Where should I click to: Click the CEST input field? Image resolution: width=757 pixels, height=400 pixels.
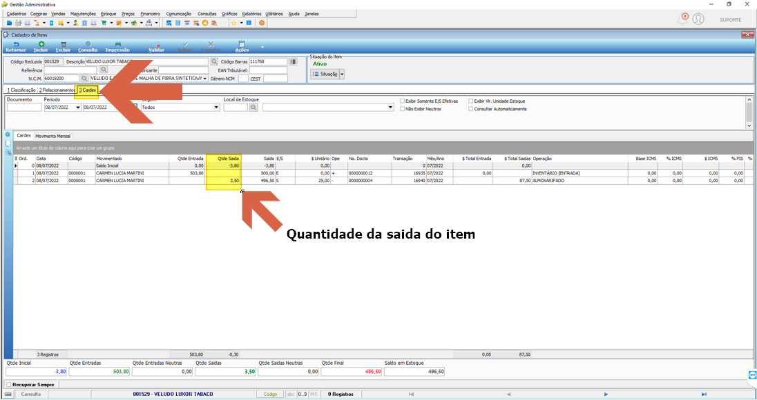point(275,78)
